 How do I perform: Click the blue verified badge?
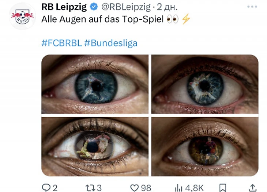pos(94,7)
